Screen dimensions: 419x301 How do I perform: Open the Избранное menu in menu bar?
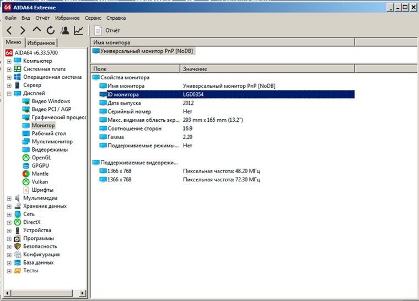[x=67, y=18]
